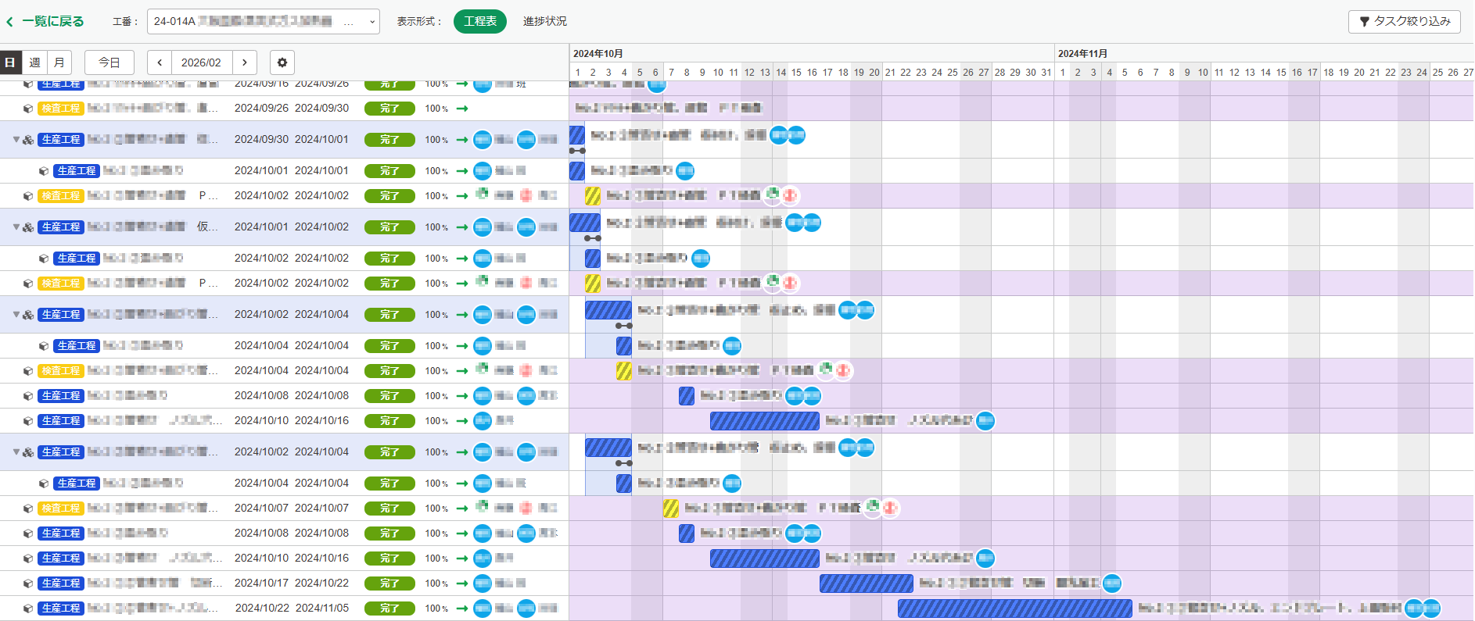This screenshot has height=621, width=1475.
Task: Click the green arrow in the 2024/10/17–2024/10/22 row
Action: click(462, 584)
